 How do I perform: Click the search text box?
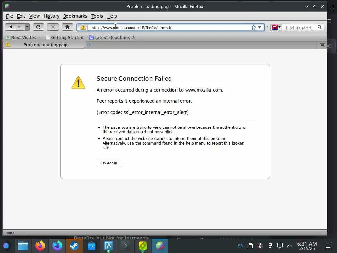point(299,28)
